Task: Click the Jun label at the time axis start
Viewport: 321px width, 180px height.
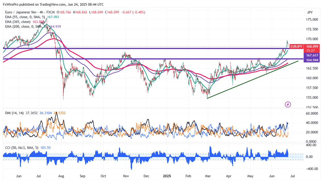Action: (19, 176)
